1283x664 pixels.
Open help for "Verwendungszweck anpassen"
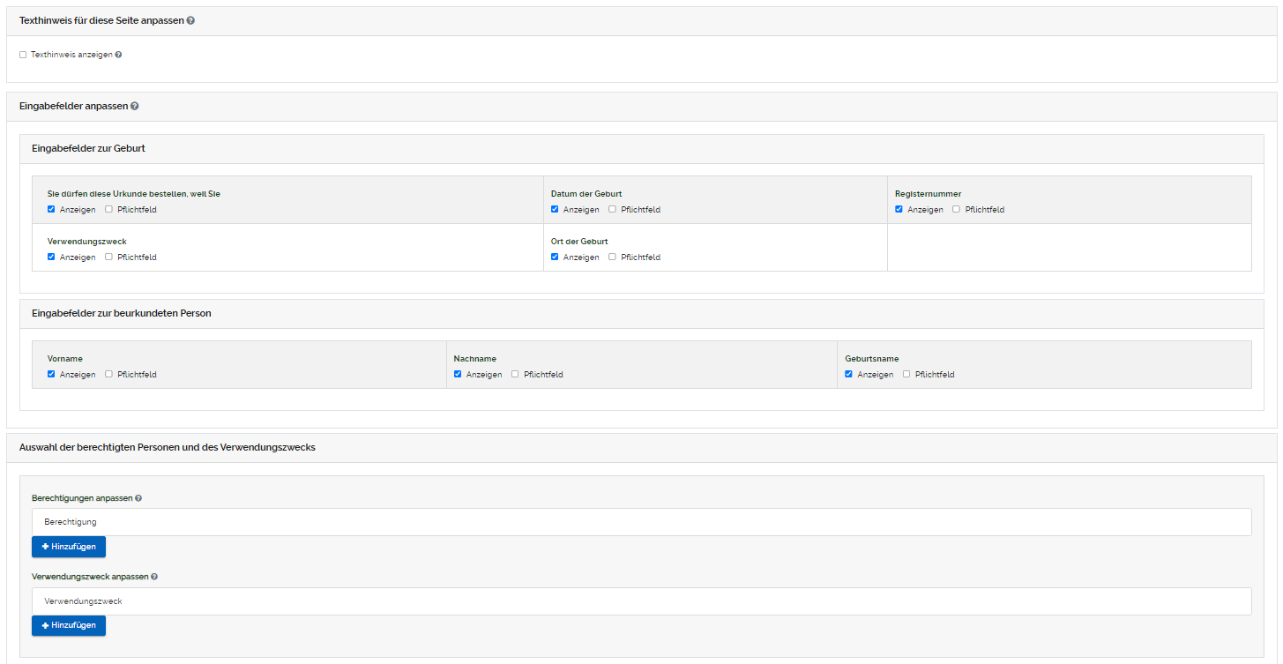pos(154,576)
